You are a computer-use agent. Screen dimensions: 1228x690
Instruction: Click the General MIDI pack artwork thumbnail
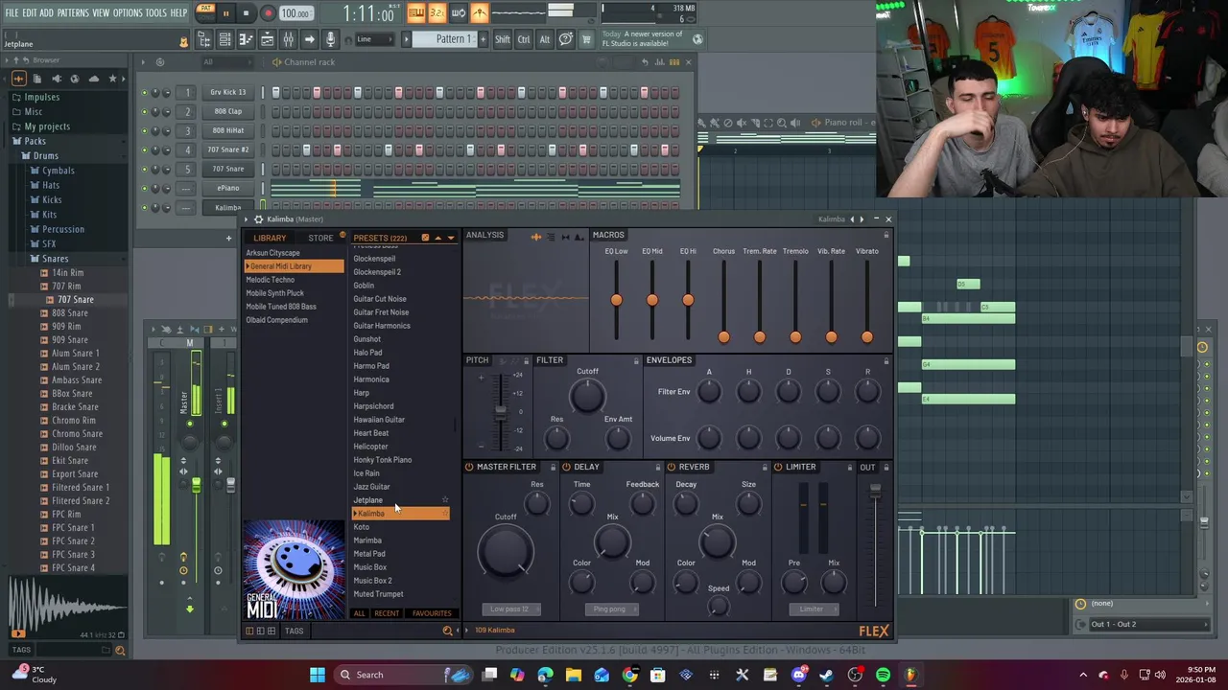(294, 569)
